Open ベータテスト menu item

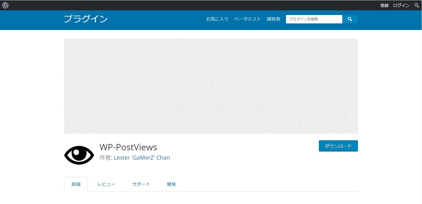(x=248, y=19)
